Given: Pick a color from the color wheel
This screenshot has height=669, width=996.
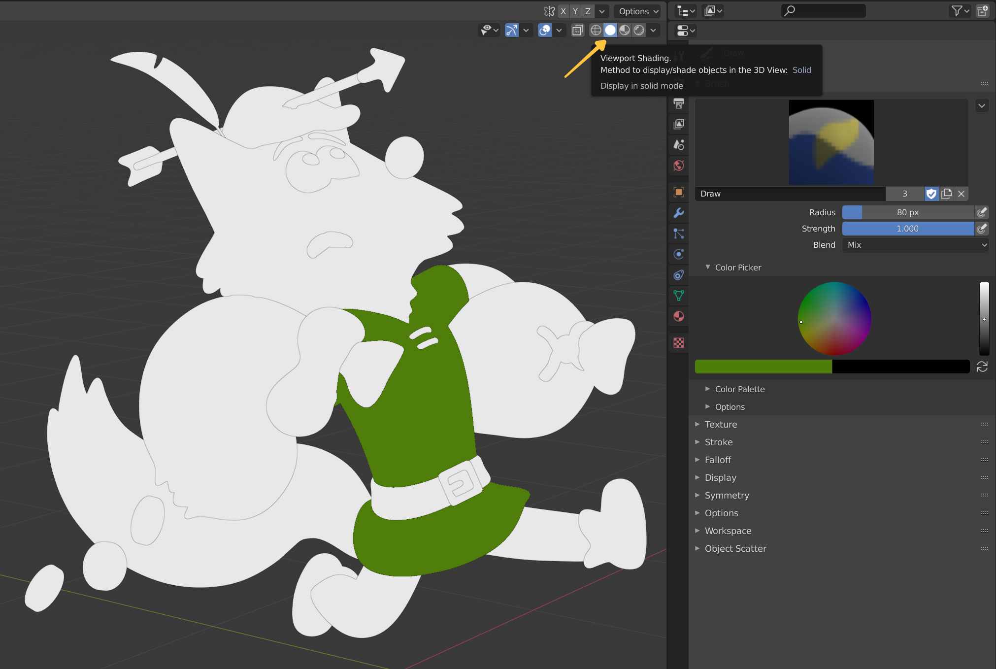Looking at the screenshot, I should click(x=834, y=318).
